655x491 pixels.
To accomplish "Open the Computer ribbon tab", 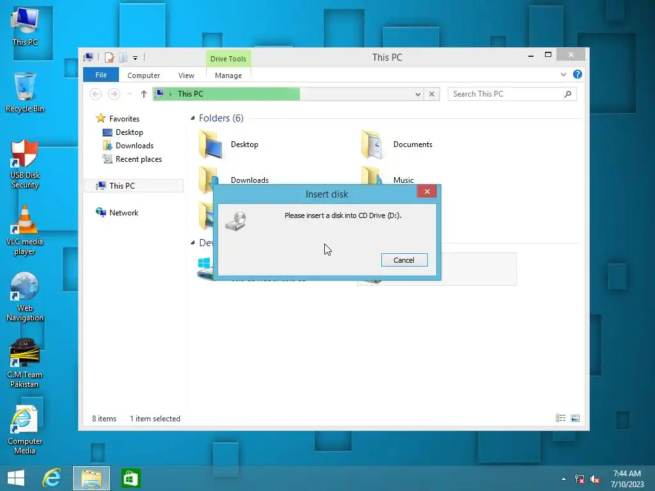I will [x=144, y=75].
